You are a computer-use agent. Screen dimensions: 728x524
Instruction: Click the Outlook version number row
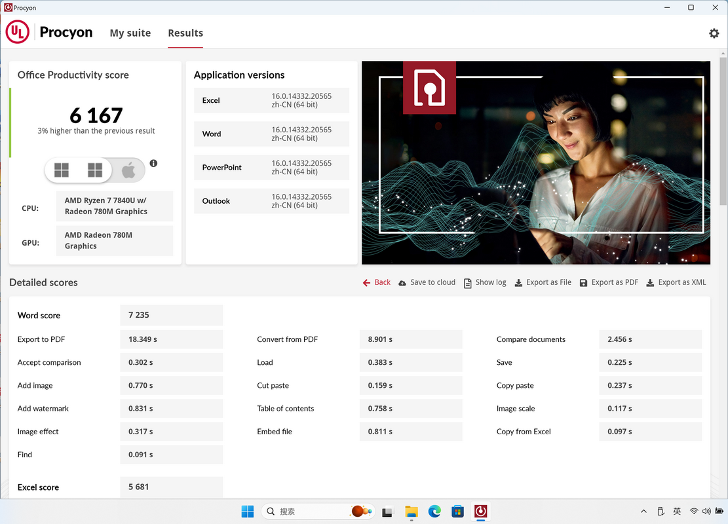pos(271,201)
